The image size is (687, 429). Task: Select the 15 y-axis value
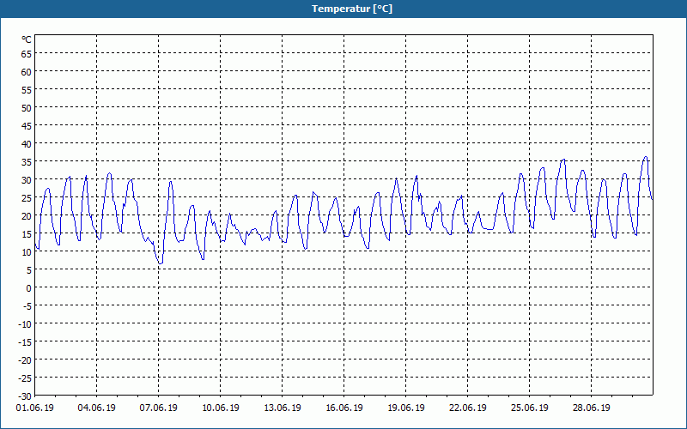[27, 234]
